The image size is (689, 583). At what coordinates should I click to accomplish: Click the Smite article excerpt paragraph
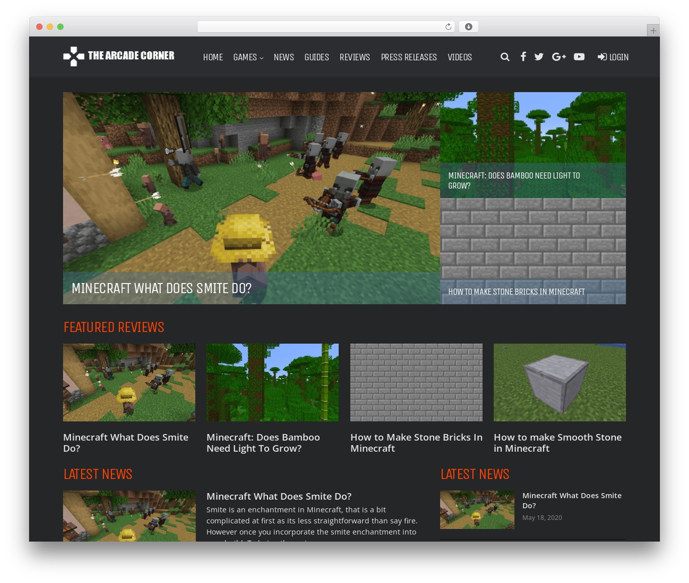point(312,523)
